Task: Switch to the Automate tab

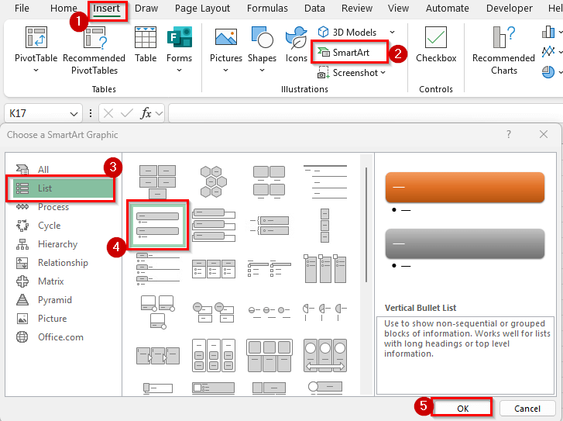Action: pos(447,9)
